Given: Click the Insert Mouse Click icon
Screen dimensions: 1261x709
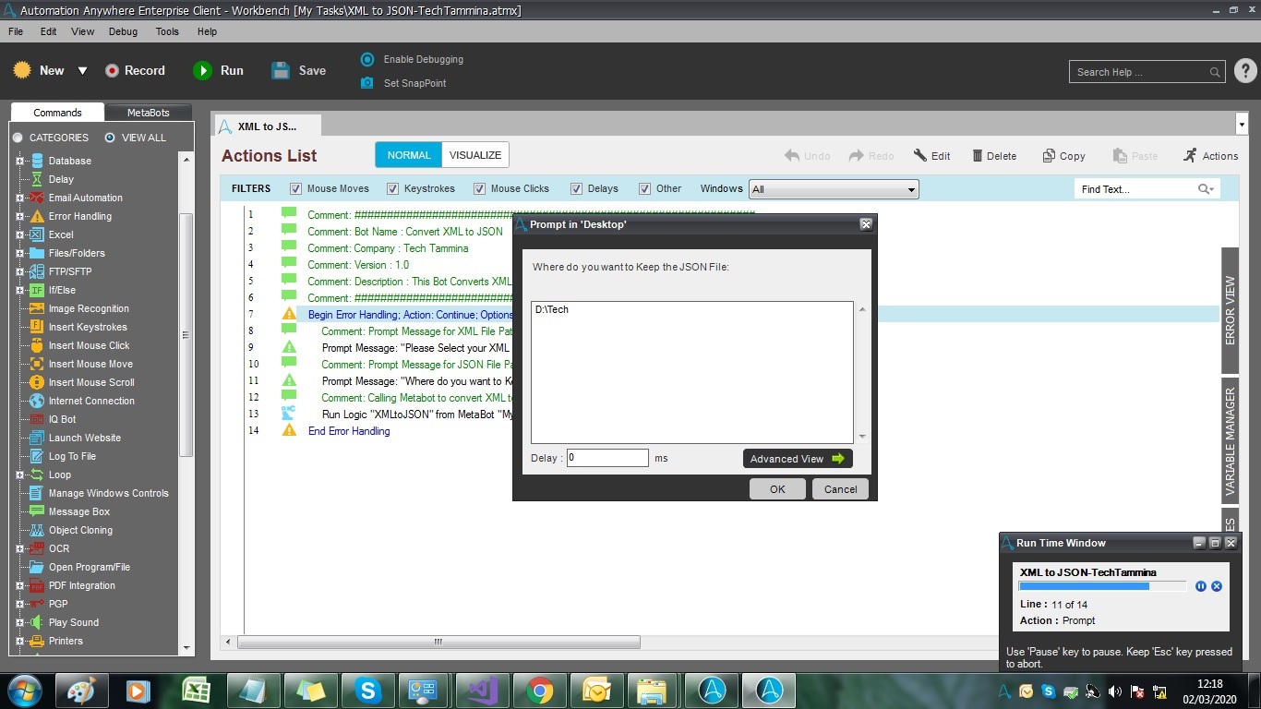Looking at the screenshot, I should click(37, 345).
